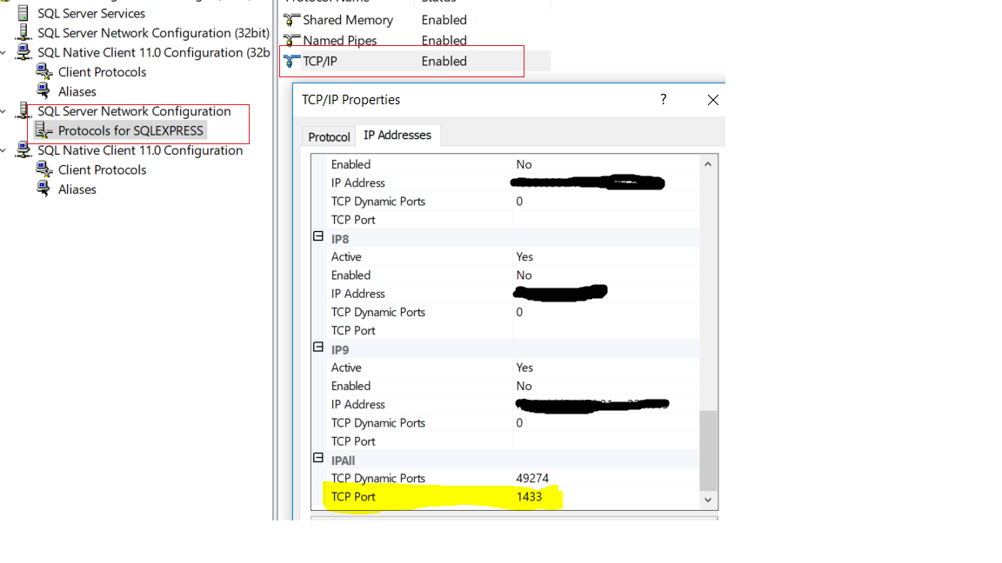
Task: Click the Enabled status of Named Pipes
Action: [x=444, y=40]
